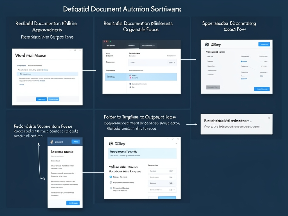Switch to the first tab in the dark title bar
288x216 pixels.
[111, 46]
